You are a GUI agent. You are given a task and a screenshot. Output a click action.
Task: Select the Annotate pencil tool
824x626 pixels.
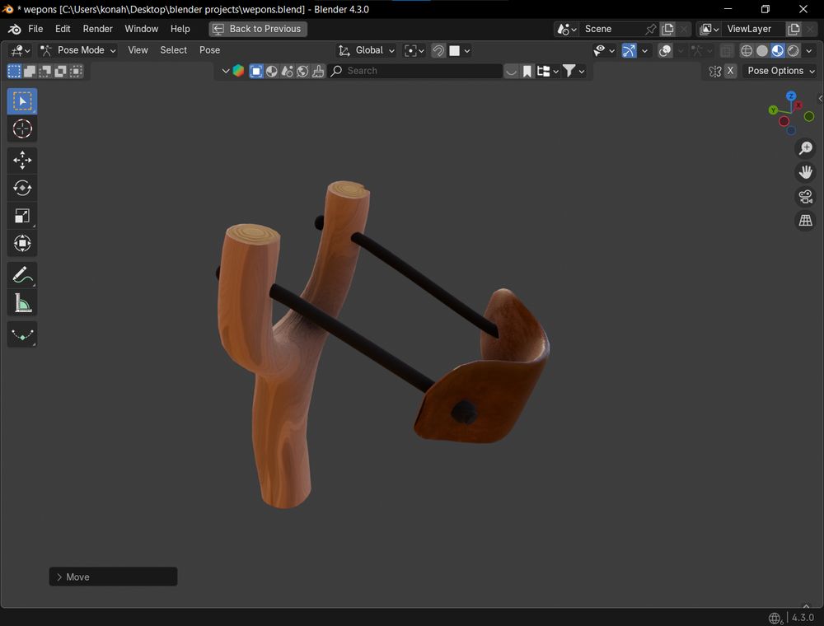pos(22,274)
